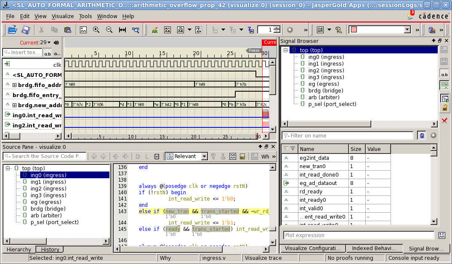
Task: Click the Value column header
Action: coord(378,149)
